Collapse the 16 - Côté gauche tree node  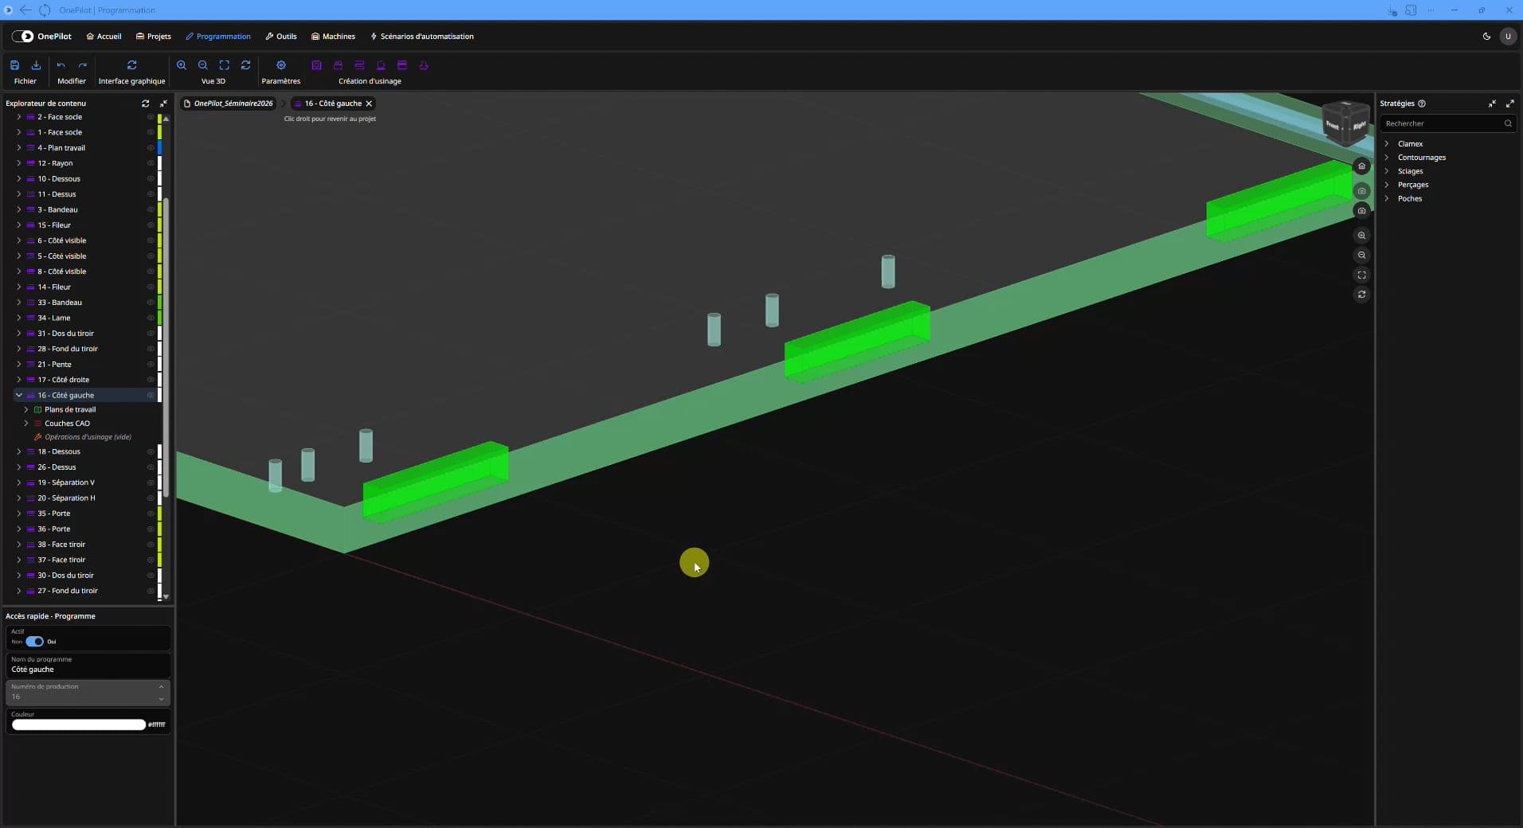click(19, 395)
